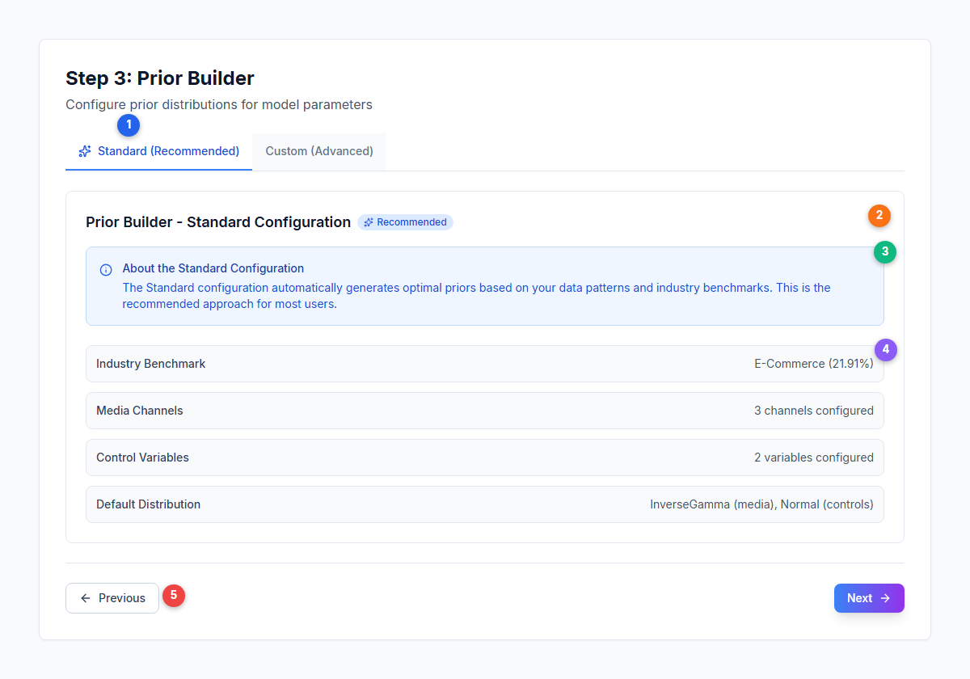Image resolution: width=970 pixels, height=679 pixels.
Task: Click green annotation marker number 3
Action: 885,252
